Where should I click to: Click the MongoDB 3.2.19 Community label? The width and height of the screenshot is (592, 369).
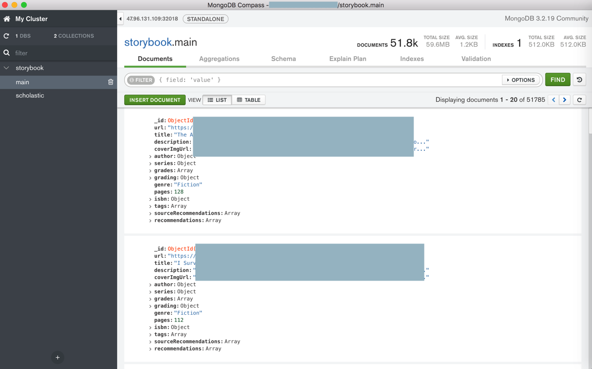coord(546,19)
